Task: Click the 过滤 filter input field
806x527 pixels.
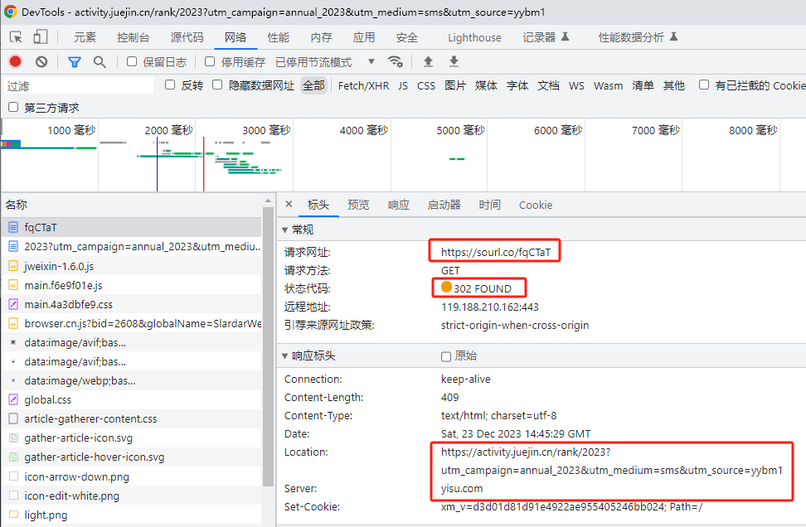Action: 79,86
